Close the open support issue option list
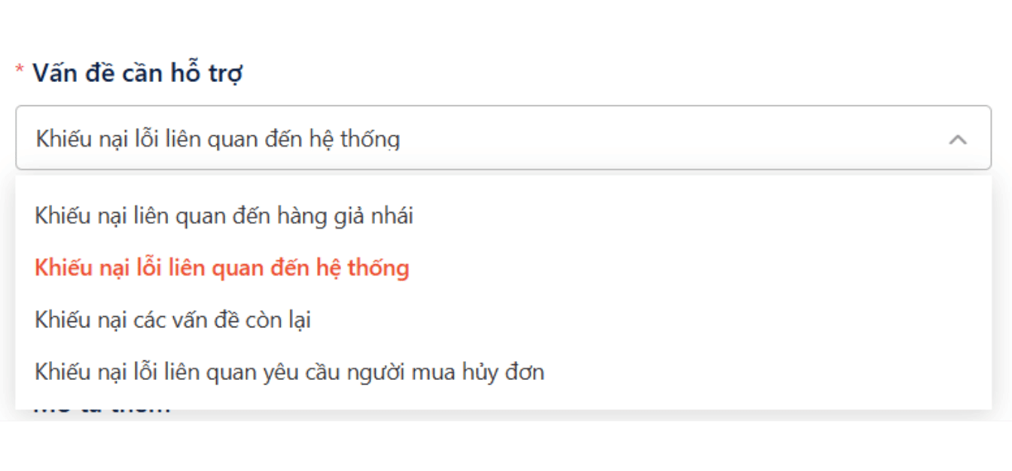The image size is (1012, 471). coord(957,139)
